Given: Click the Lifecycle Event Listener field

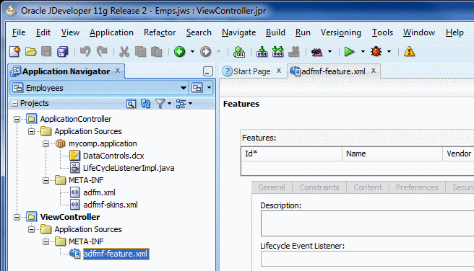Looking at the screenshot, I should [367, 259].
